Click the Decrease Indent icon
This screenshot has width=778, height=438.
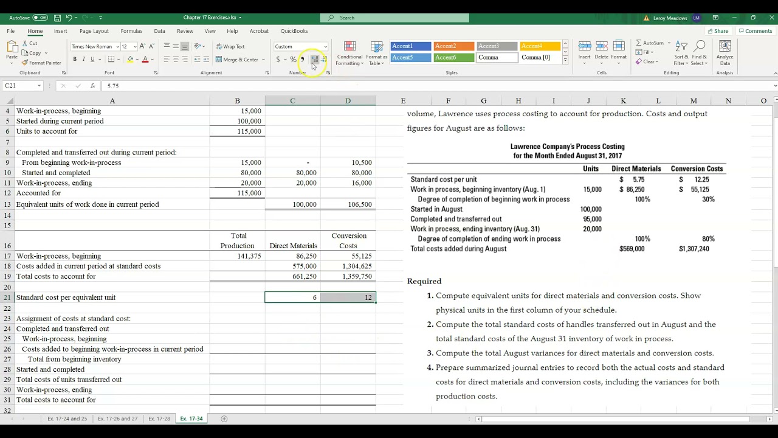click(197, 60)
